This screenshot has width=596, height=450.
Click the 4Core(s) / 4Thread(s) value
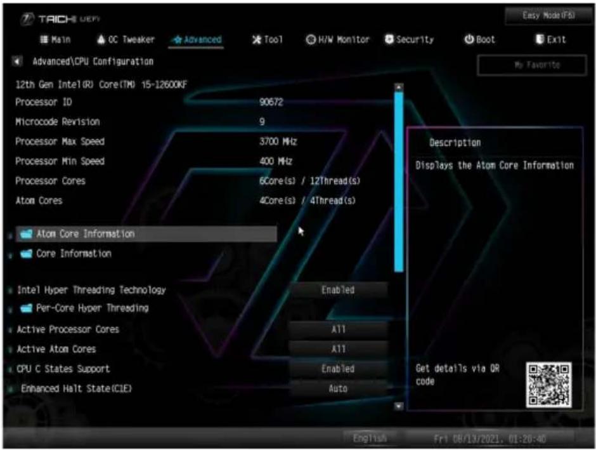(307, 201)
